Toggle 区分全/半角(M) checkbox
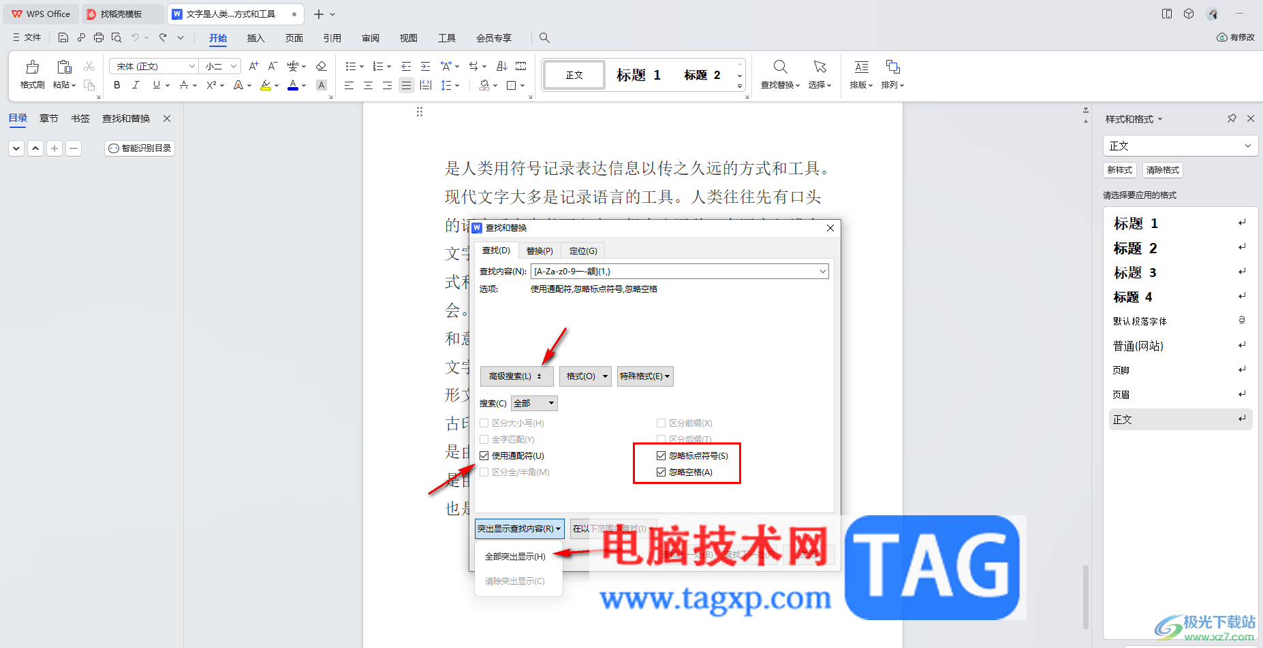Image resolution: width=1263 pixels, height=648 pixels. 484,472
